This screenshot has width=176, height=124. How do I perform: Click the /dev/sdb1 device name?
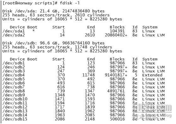(x=14, y=63)
